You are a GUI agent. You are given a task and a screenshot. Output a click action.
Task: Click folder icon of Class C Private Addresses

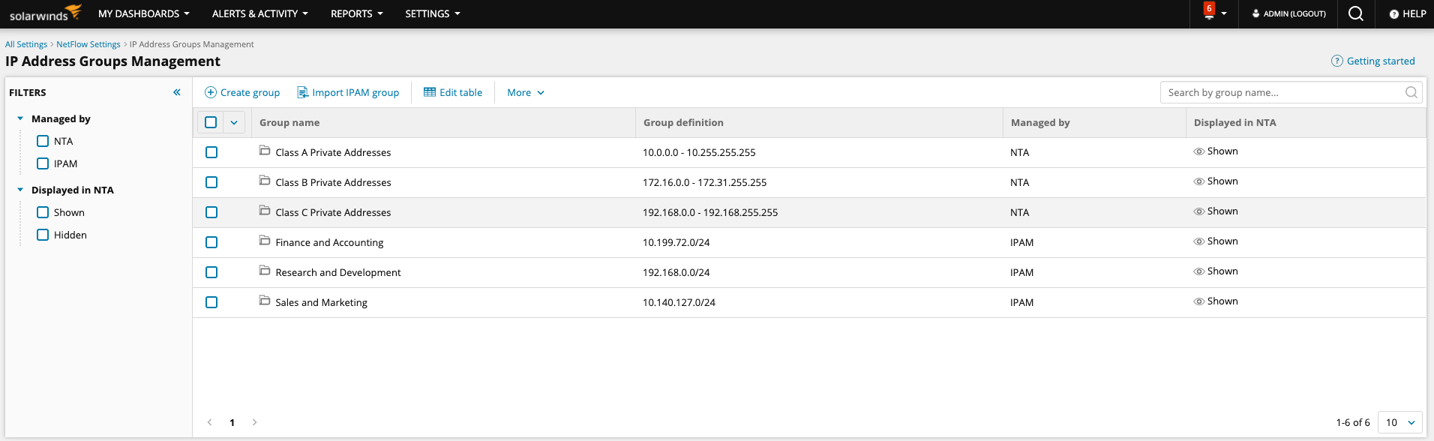pyautogui.click(x=265, y=211)
